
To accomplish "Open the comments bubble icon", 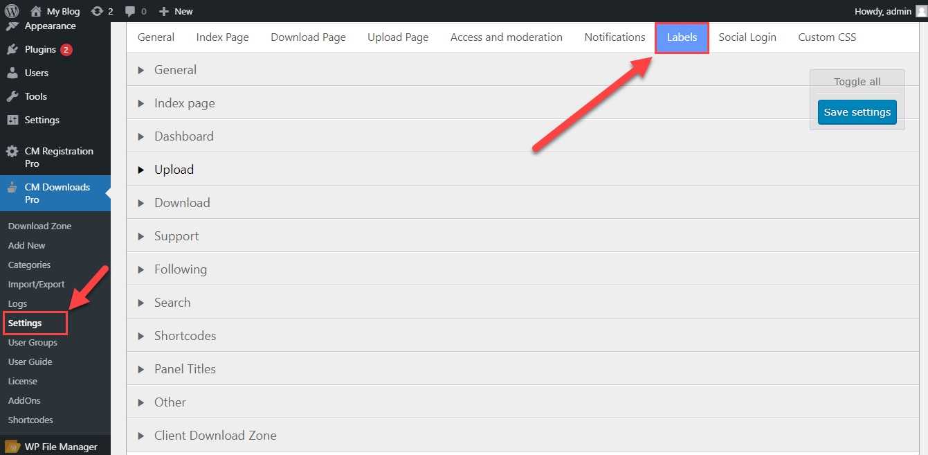I will tap(129, 11).
